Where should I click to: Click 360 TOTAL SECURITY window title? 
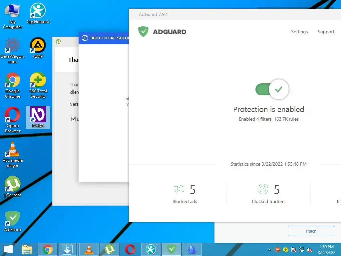109,38
